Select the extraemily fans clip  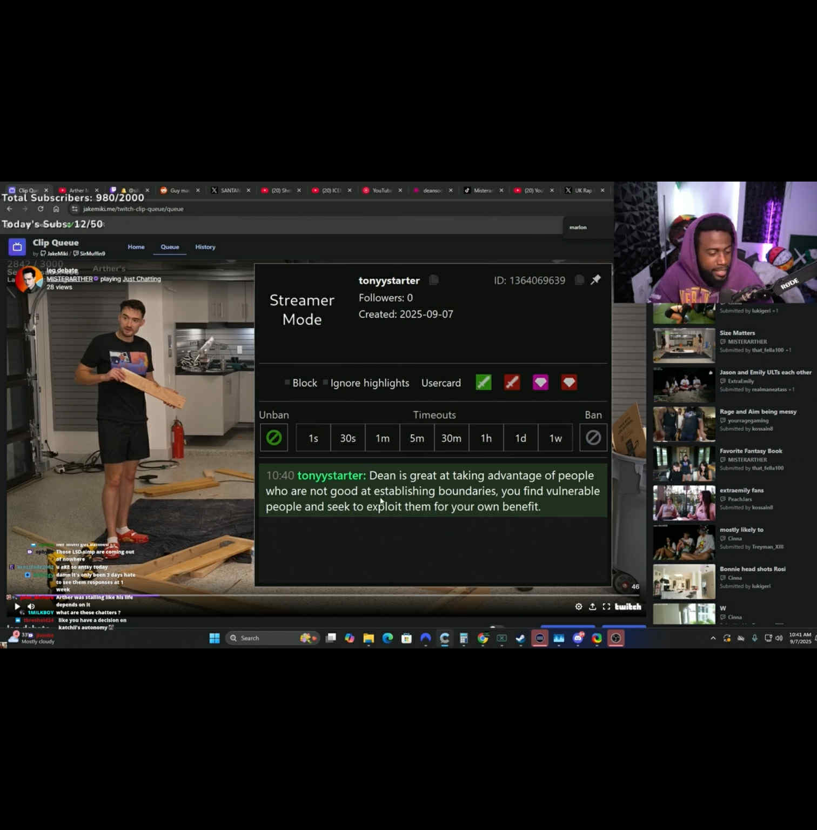point(684,503)
